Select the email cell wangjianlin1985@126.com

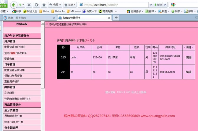pos(171,58)
